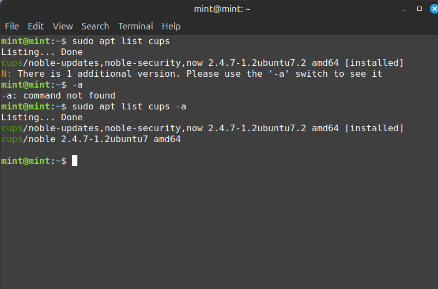Click the '-a: command not found' line
Image resolution: width=438 pixels, height=289 pixels.
58,96
